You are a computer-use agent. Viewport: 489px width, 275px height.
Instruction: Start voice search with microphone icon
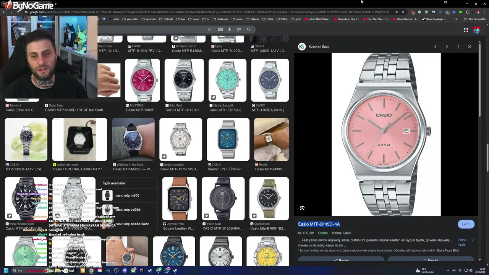click(229, 29)
